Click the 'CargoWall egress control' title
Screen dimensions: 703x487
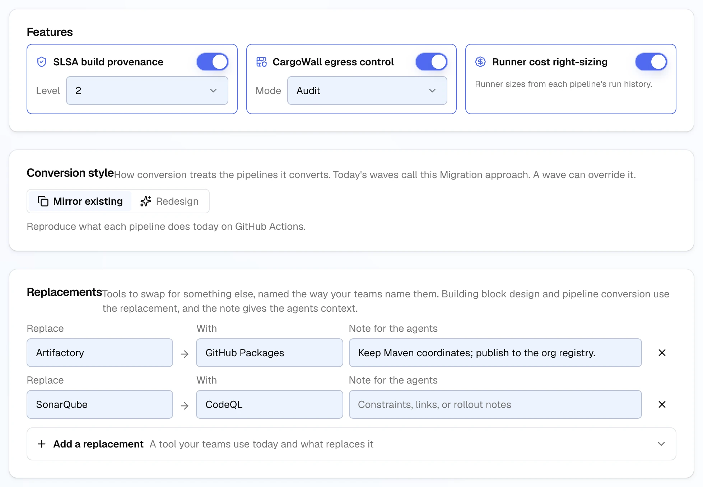point(333,62)
